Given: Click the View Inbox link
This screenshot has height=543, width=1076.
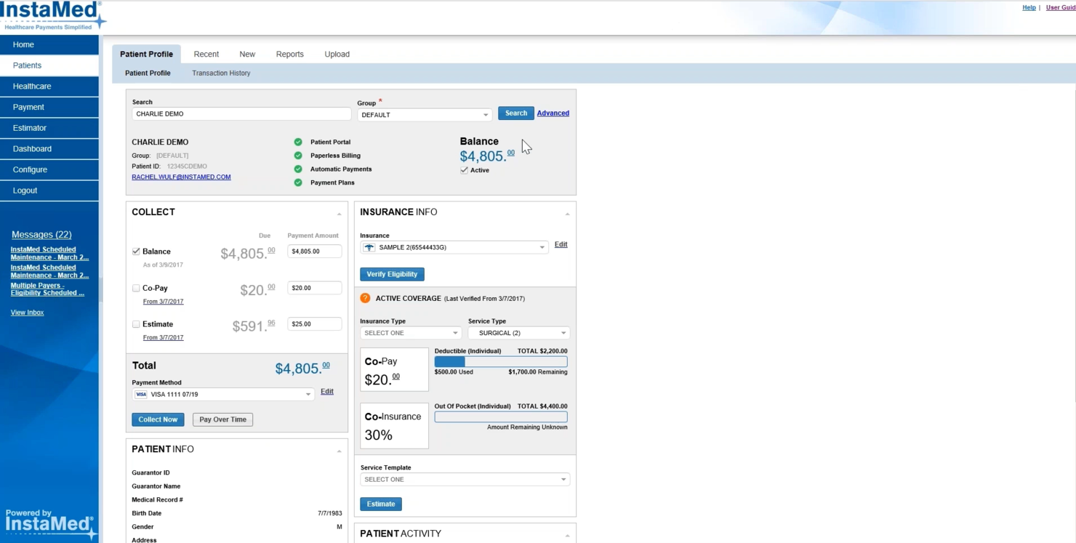Looking at the screenshot, I should tap(27, 313).
